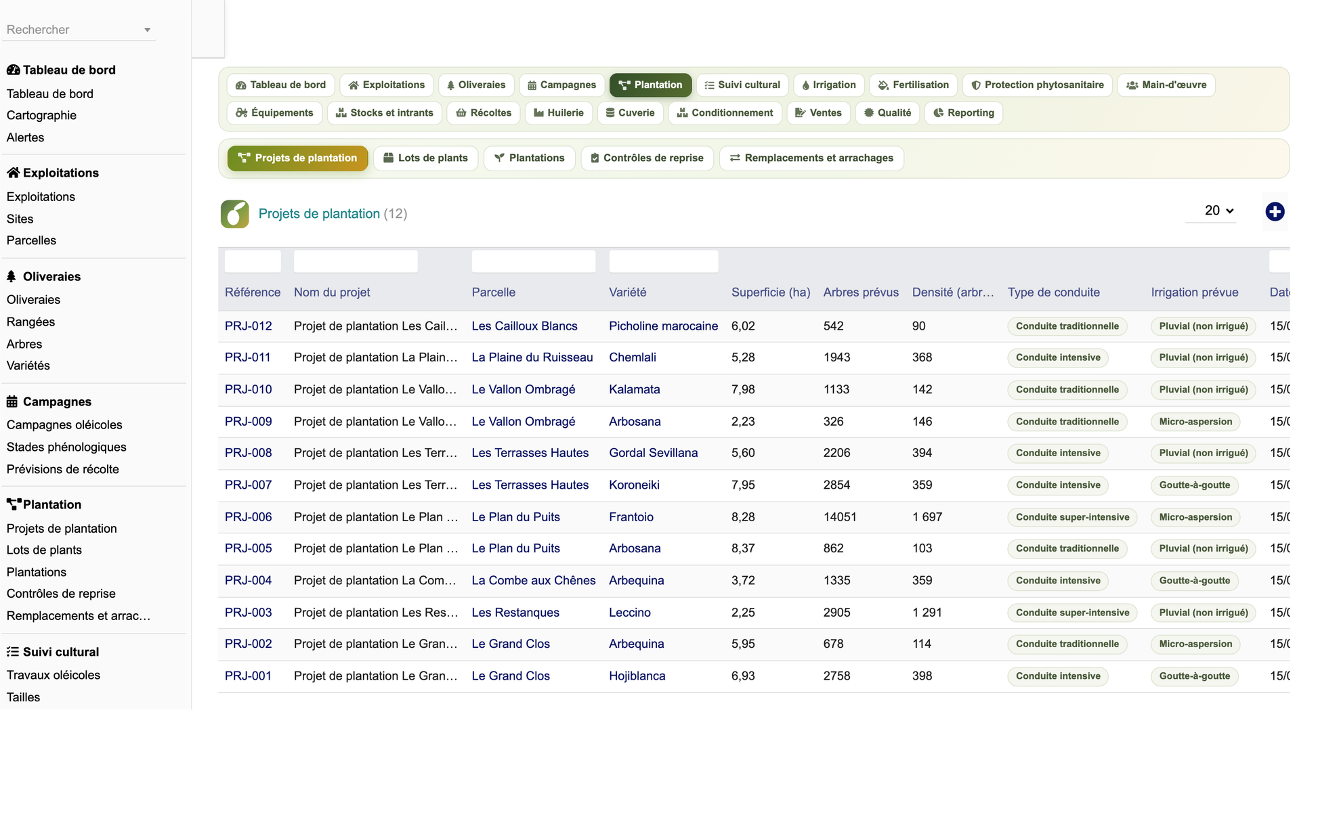Viewport: 1318px width, 815px height.
Task: Sort by Irrigation prévue column header
Action: (1195, 292)
